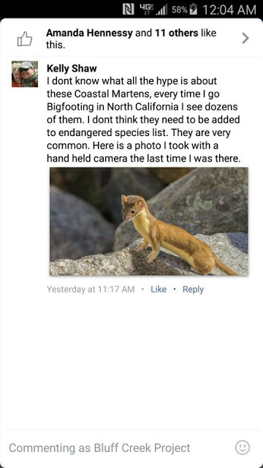Tap the 58% battery percentage
The height and width of the screenshot is (468, 263).
[x=180, y=10]
